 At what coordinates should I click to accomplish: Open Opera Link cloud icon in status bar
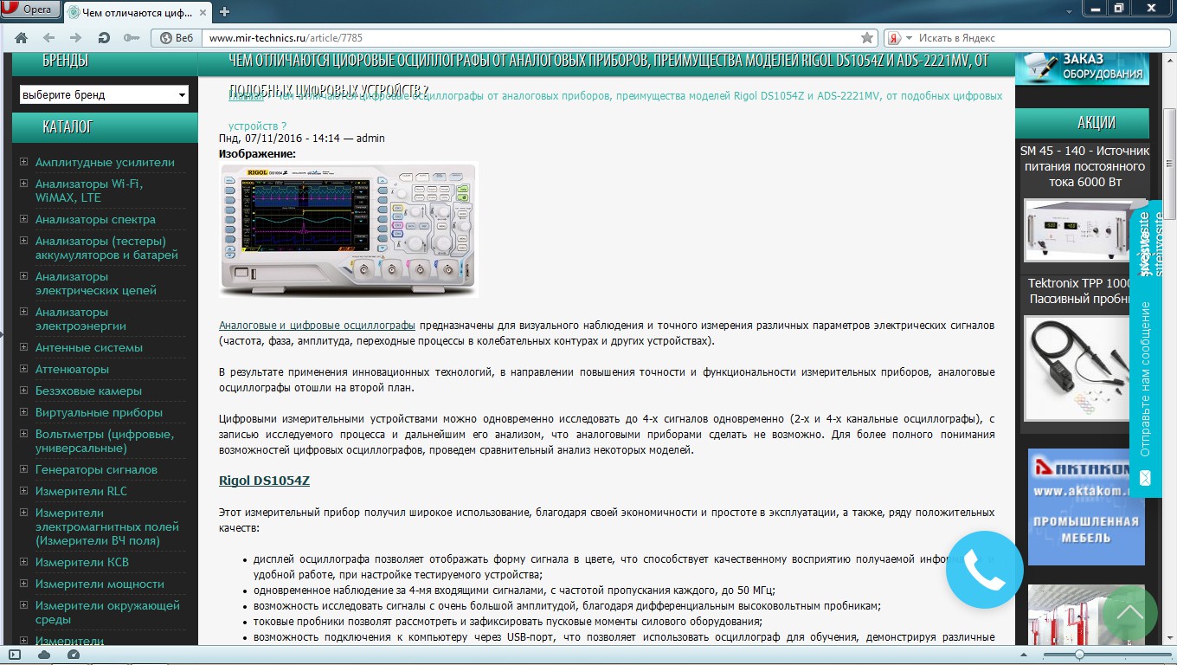pos(44,655)
